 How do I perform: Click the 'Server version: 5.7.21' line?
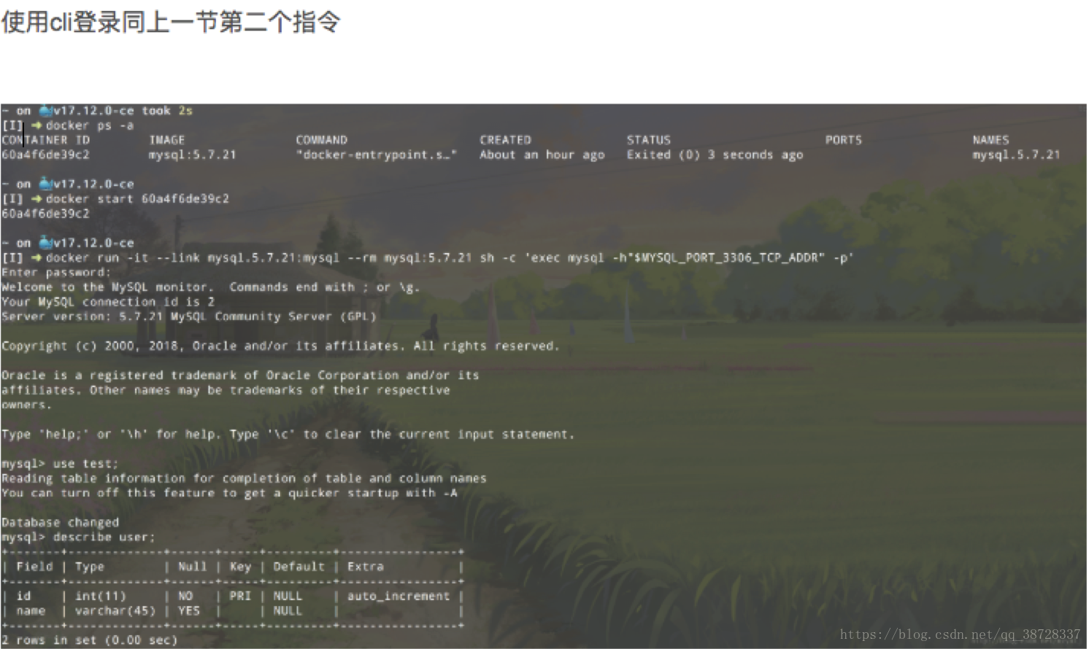pos(189,316)
